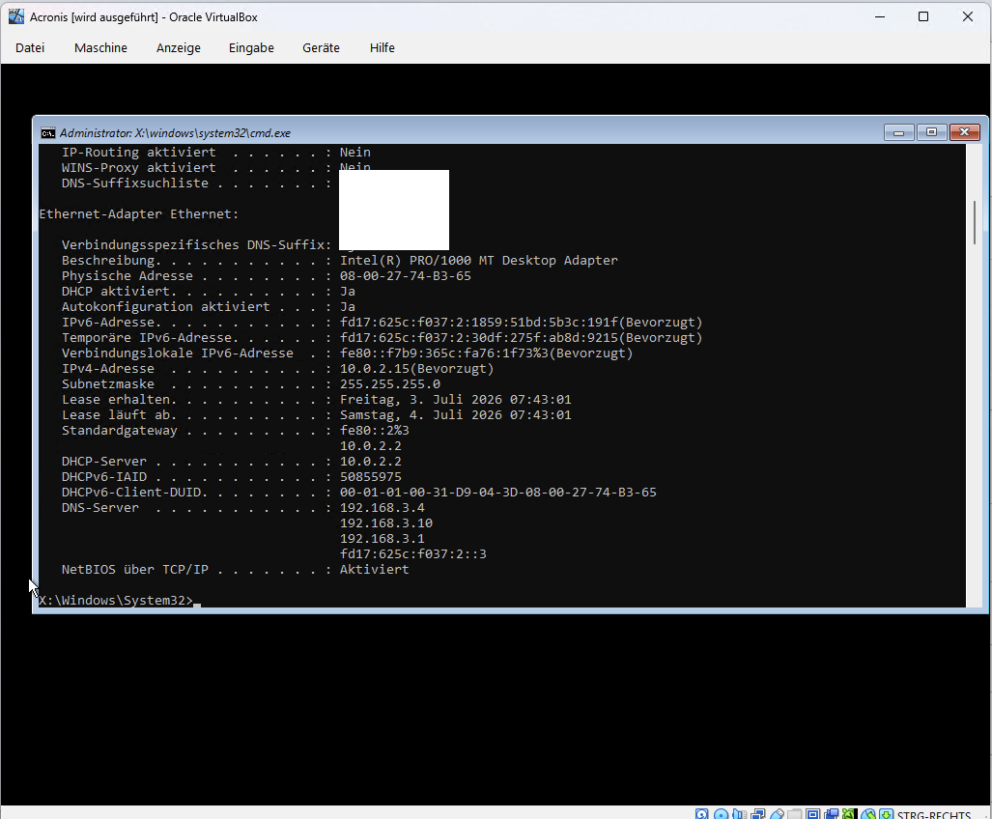This screenshot has width=992, height=819.
Task: Click the DNS entry fd17:625c:f037:2::3
Action: tap(413, 554)
